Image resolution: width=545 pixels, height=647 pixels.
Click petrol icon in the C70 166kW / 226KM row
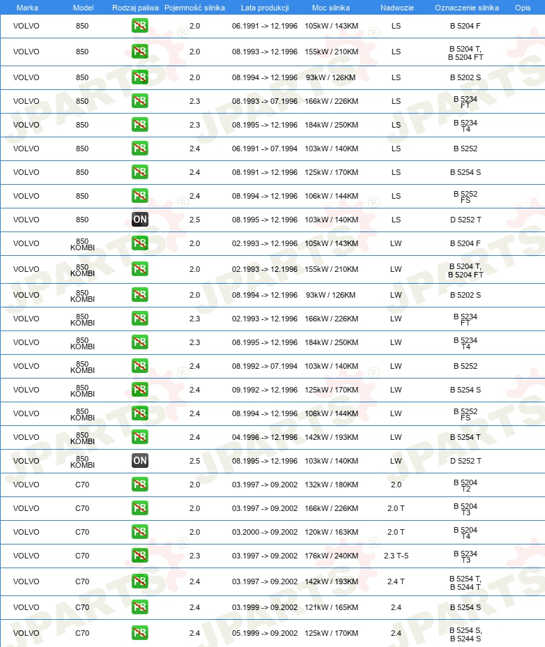coord(140,508)
